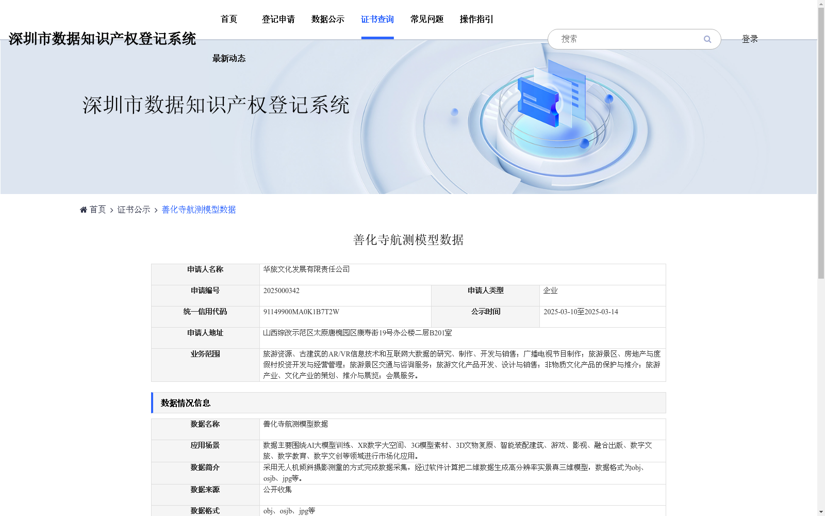Click the 统一信用代码 label cell

pos(205,317)
